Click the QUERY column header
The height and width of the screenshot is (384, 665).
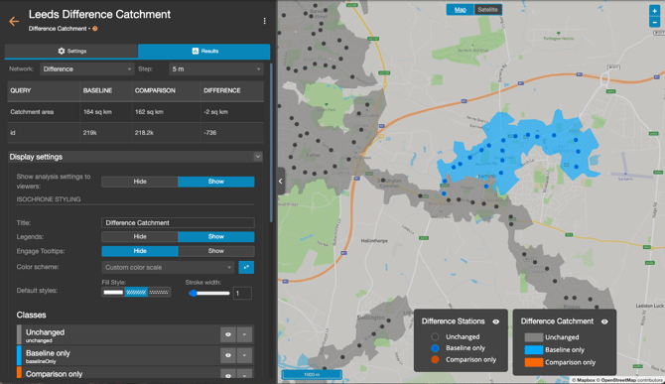pyautogui.click(x=21, y=90)
